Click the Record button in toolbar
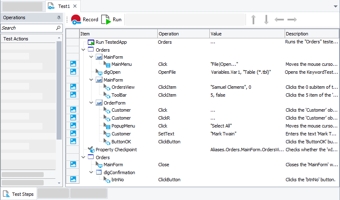340x200 pixels. coord(84,20)
